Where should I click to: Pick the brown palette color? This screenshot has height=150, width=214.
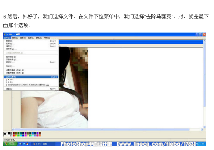(40, 133)
